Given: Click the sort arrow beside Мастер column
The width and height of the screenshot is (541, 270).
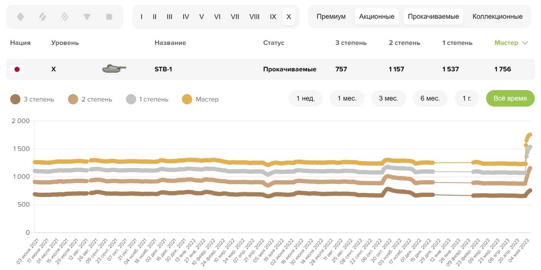Looking at the screenshot, I should (x=525, y=43).
